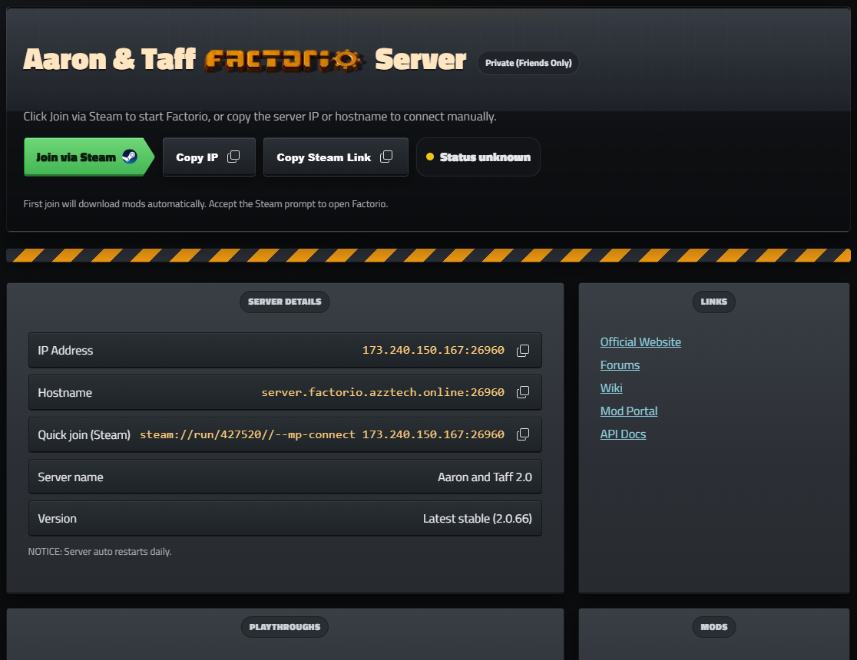Open the Official Website link
Image resolution: width=857 pixels, height=660 pixels.
click(640, 342)
